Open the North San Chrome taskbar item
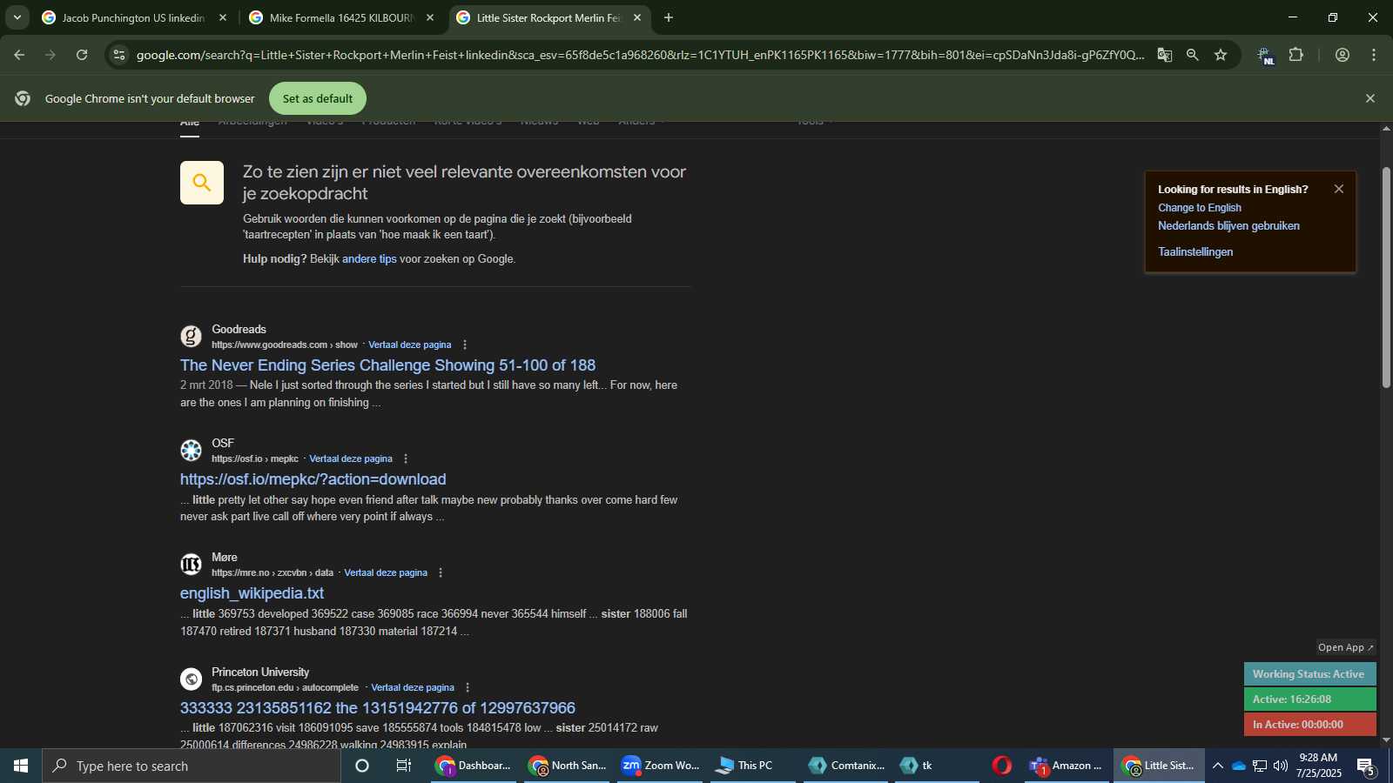1393x783 pixels. coord(567,766)
